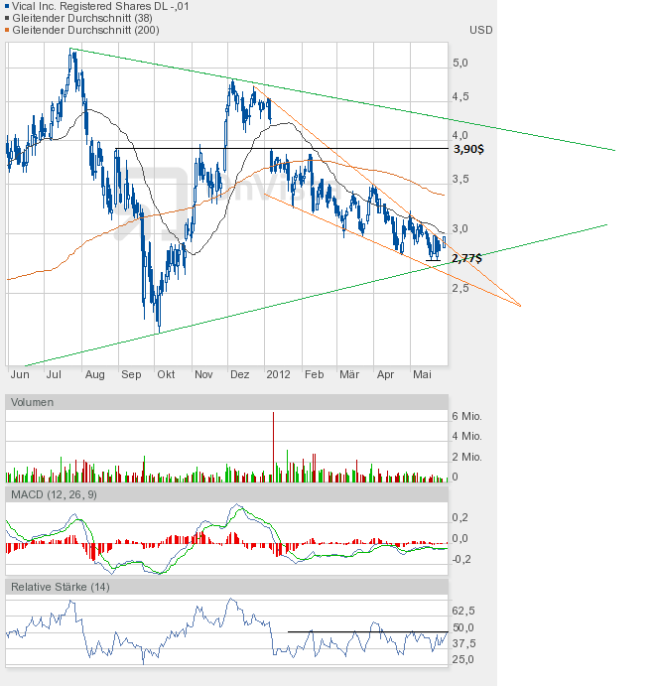The image size is (657, 686).
Task: Click the Mai month marker on time axis
Action: point(422,375)
